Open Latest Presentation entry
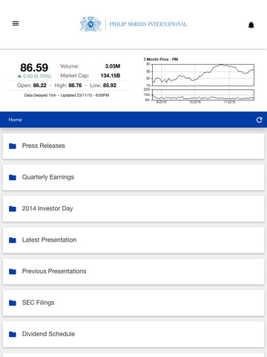This screenshot has height=357, width=267. point(133,240)
